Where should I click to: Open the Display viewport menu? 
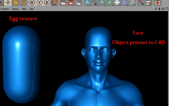click(x=15, y=9)
